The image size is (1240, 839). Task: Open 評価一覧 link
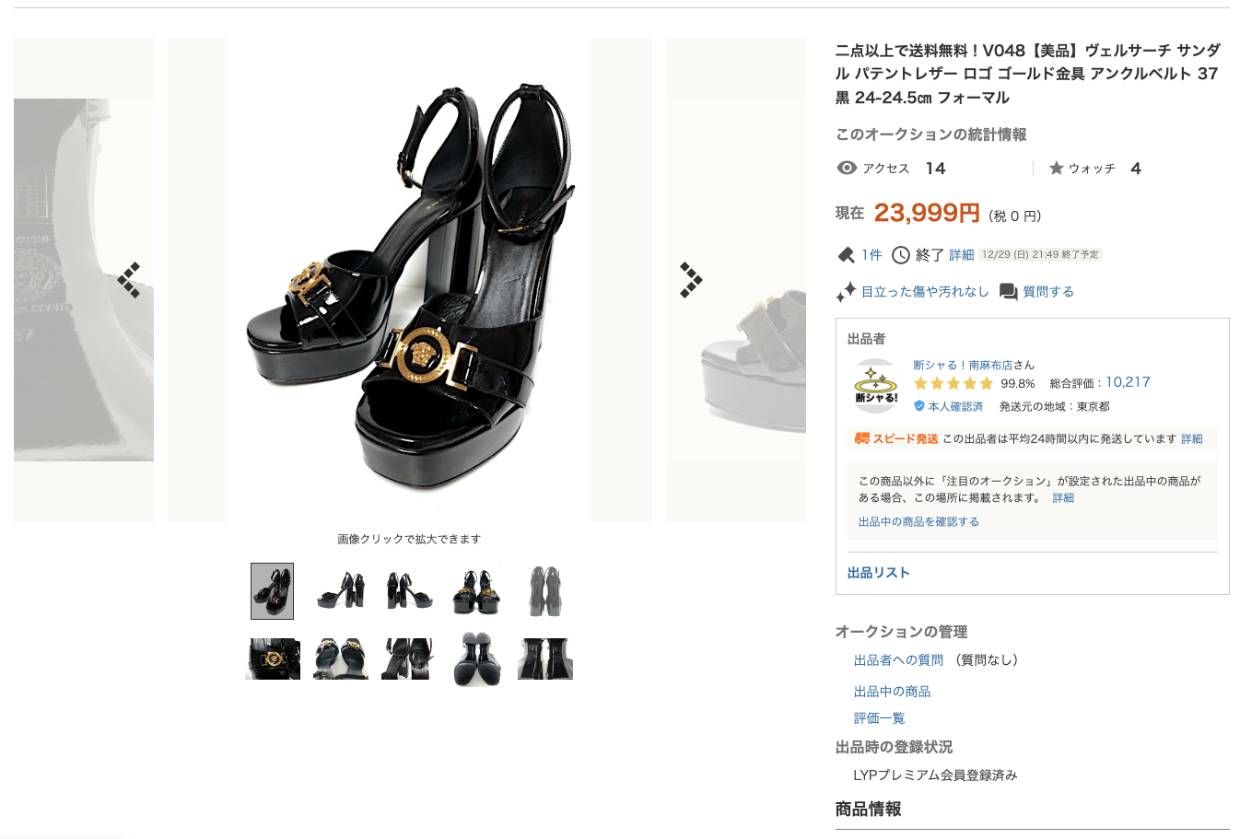tap(879, 717)
